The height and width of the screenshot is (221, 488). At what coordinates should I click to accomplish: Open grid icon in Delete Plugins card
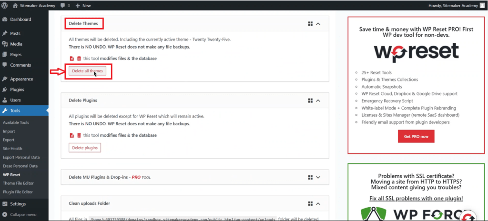(310, 100)
